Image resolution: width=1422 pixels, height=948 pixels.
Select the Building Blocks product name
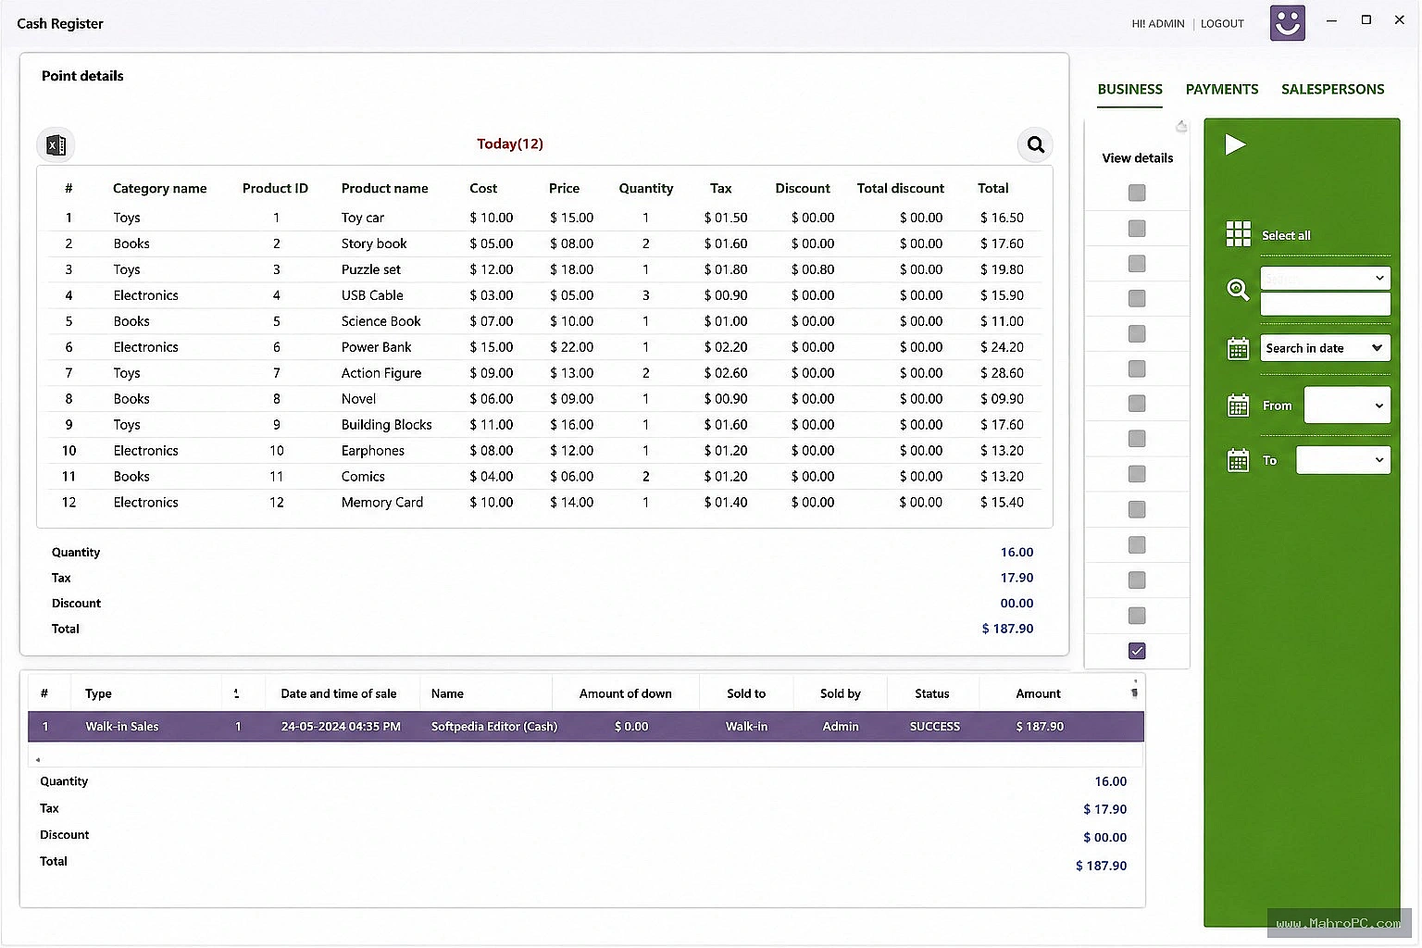click(x=386, y=425)
